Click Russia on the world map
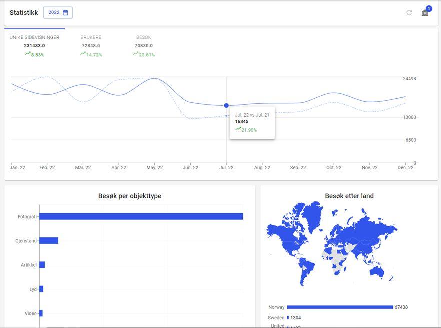441x328 pixels. coord(360,228)
